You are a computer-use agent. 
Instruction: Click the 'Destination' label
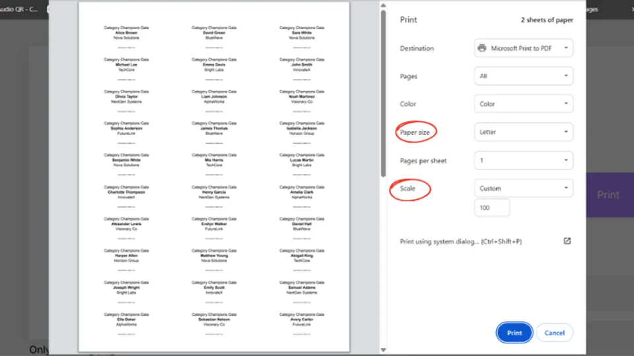tap(417, 48)
